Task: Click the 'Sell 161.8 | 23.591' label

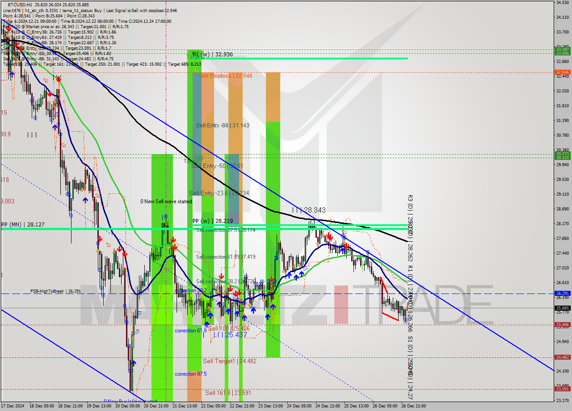Action: pyautogui.click(x=229, y=393)
